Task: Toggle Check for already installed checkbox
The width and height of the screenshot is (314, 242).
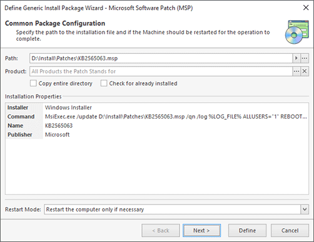Action: coord(104,83)
